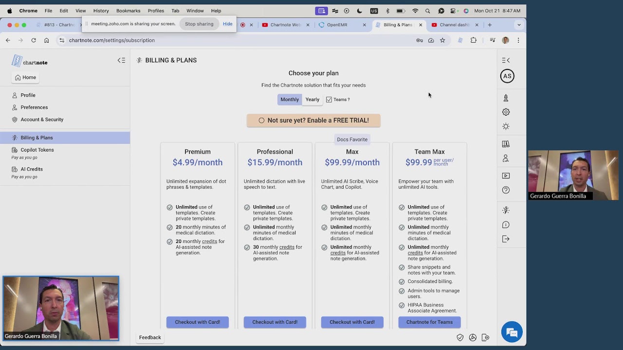The height and width of the screenshot is (350, 623).
Task: Collapse the left sidebar with the arrow icon
Action: click(121, 60)
